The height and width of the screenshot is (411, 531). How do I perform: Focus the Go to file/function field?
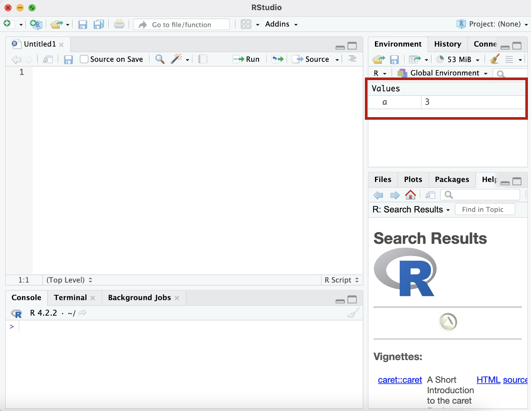click(181, 25)
